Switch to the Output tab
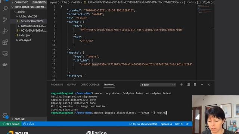The image size is (239, 134). click(72, 84)
